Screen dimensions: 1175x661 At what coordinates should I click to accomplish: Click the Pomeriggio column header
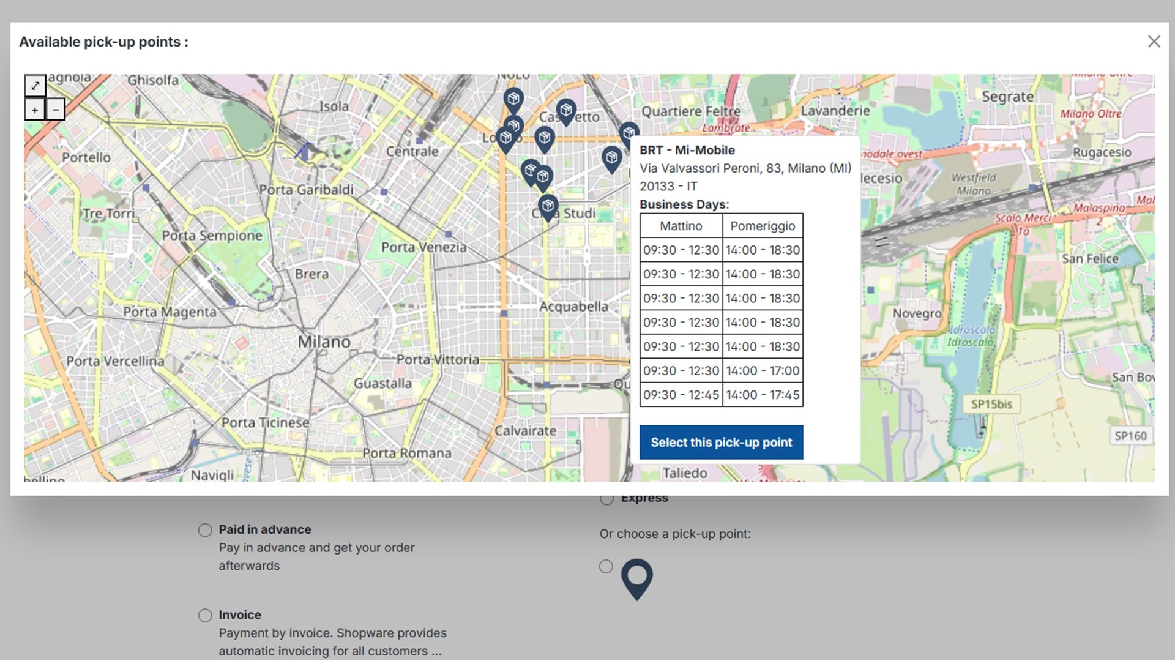[x=763, y=226]
